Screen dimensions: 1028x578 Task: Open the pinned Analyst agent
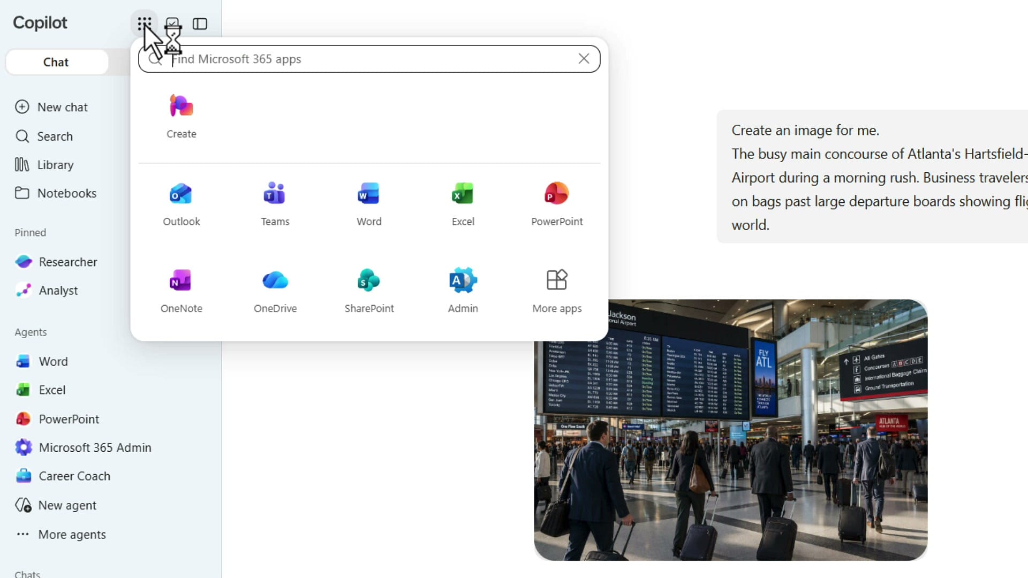click(x=47, y=290)
